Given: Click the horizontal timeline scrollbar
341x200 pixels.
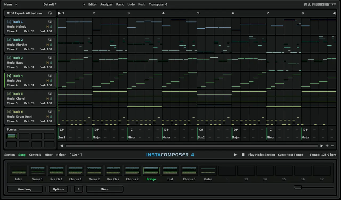Looking at the screenshot, I should tap(192, 146).
